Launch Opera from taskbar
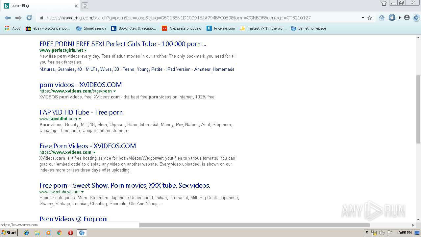 click(70, 233)
